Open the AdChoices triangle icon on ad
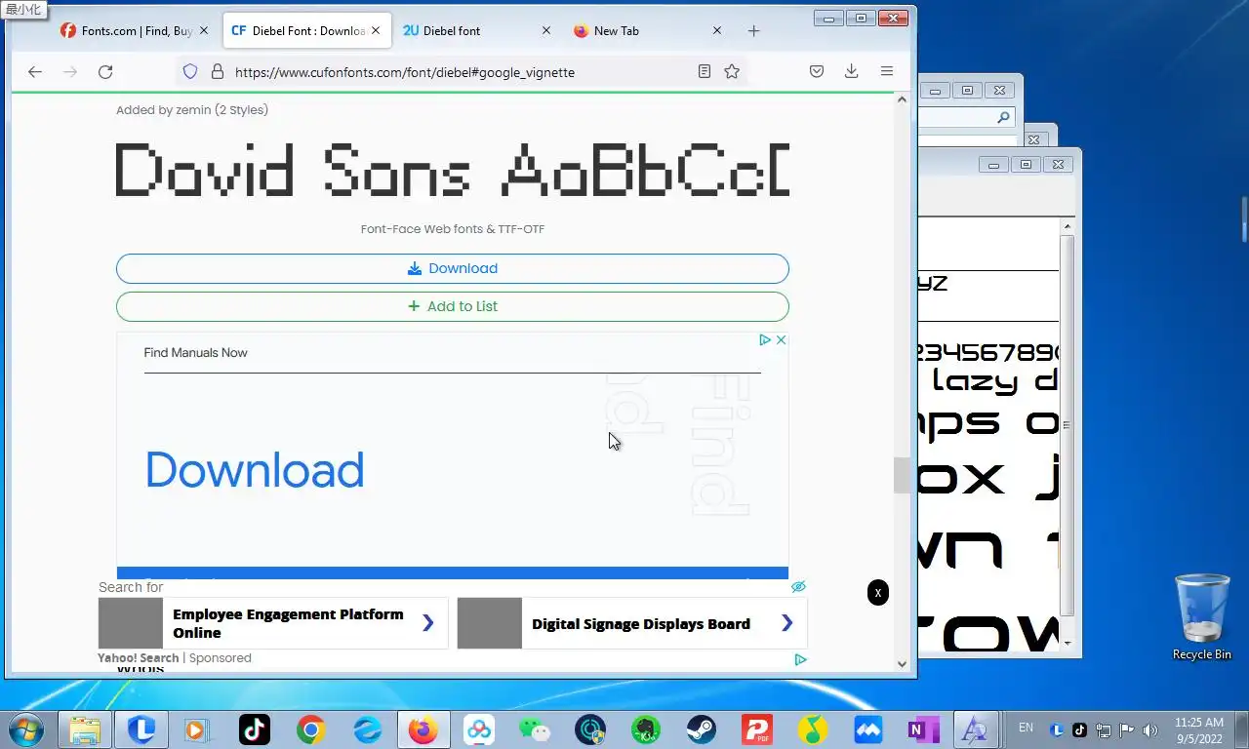1249x749 pixels. pos(766,339)
